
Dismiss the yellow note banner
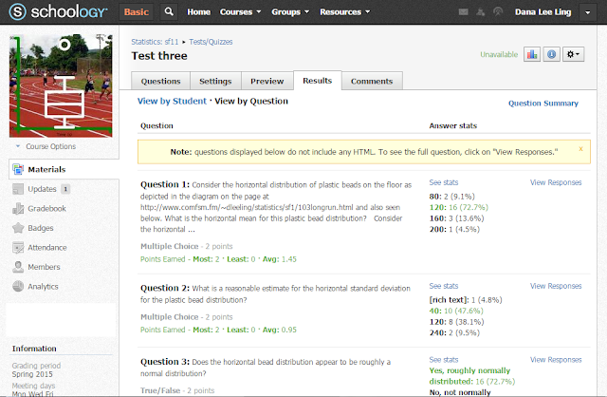(580, 149)
